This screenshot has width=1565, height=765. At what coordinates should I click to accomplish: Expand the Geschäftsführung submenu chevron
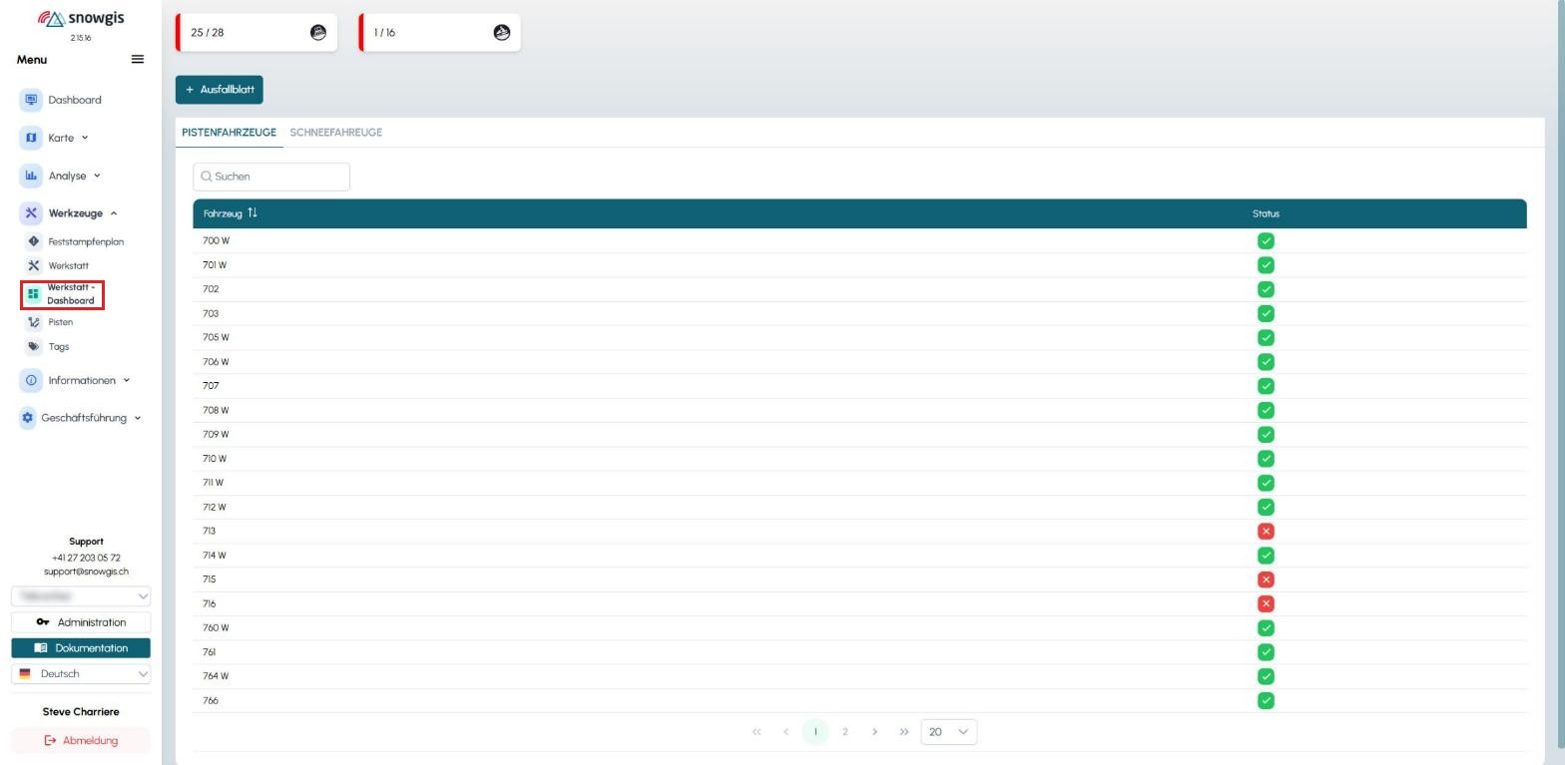pyautogui.click(x=138, y=418)
